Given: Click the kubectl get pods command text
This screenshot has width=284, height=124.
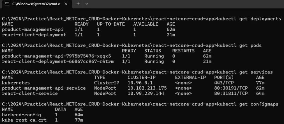Looking at the screenshot, I should [239, 46].
